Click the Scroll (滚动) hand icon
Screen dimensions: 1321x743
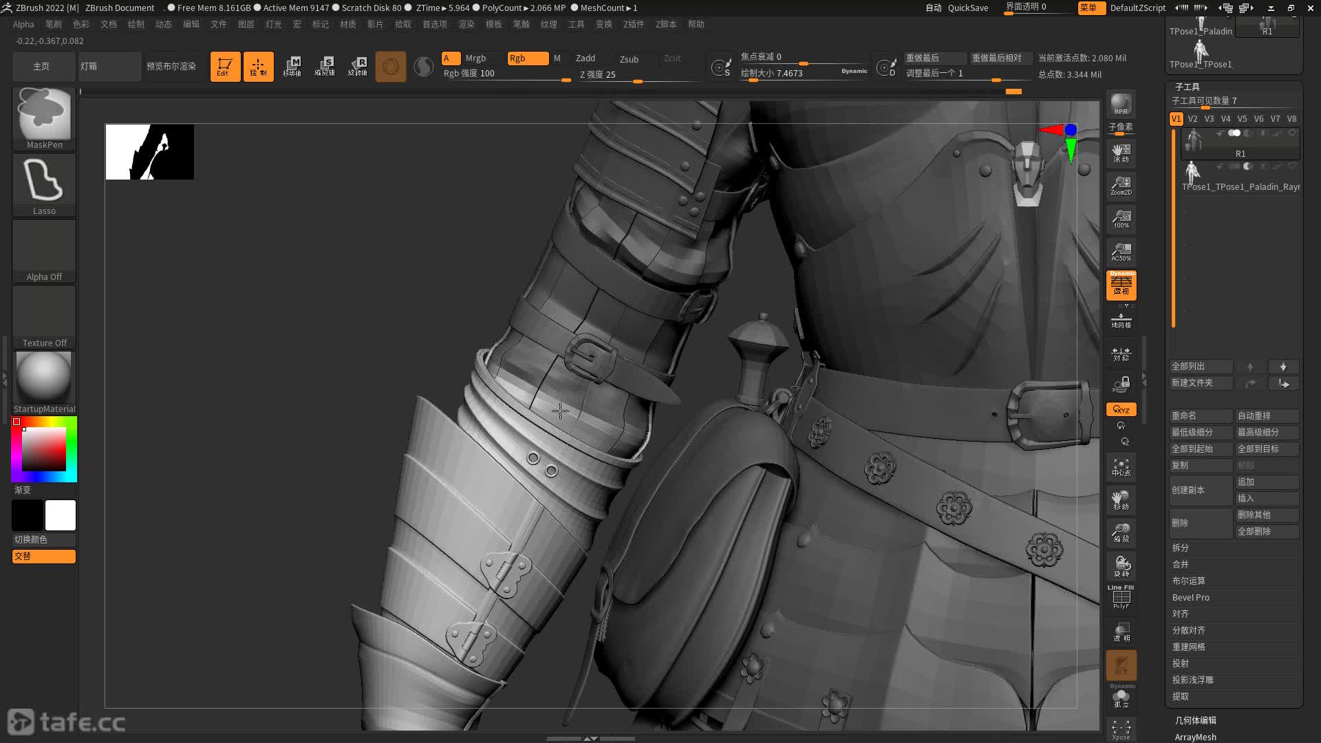pos(1121,153)
